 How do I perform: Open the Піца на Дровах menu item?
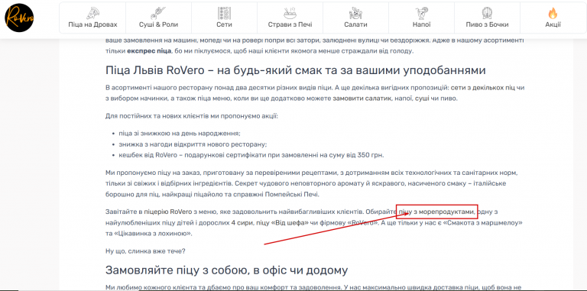pyautogui.click(x=92, y=18)
